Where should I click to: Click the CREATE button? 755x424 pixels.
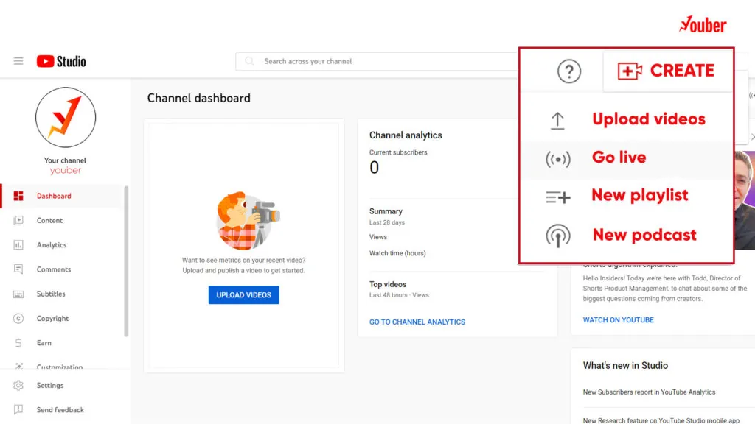[x=668, y=71]
